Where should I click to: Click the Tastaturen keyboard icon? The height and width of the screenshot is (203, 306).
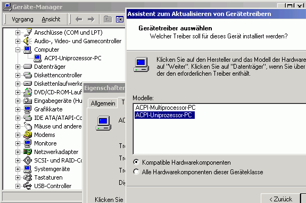point(28,177)
